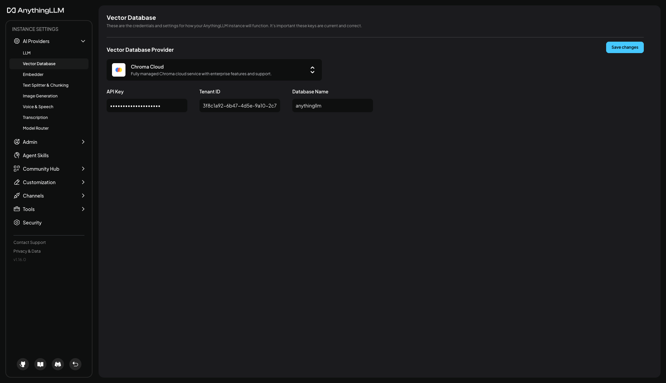Click the Admin menu label
This screenshot has height=383, width=666.
click(x=30, y=142)
